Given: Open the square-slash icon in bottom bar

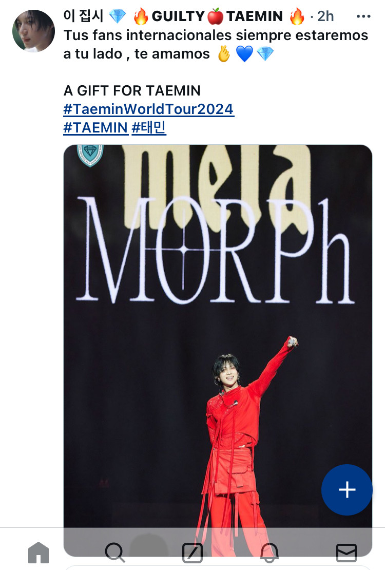Looking at the screenshot, I should [x=192, y=553].
